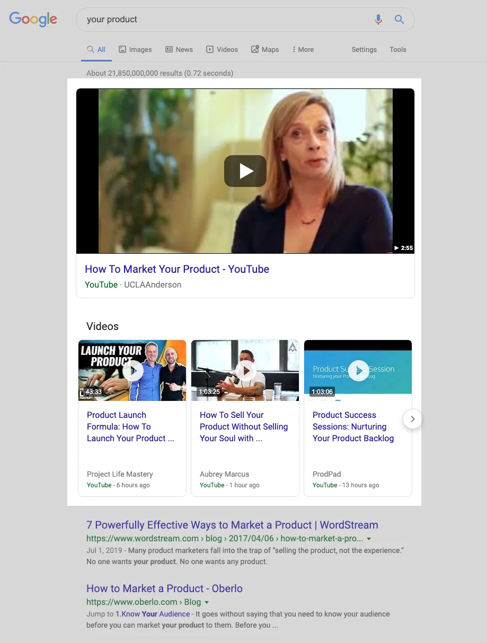
Task: Open search Tools
Action: coord(398,49)
